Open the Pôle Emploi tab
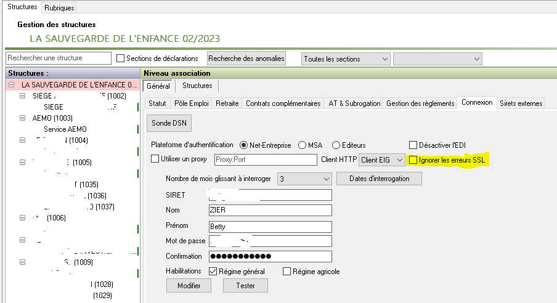 tap(190, 103)
